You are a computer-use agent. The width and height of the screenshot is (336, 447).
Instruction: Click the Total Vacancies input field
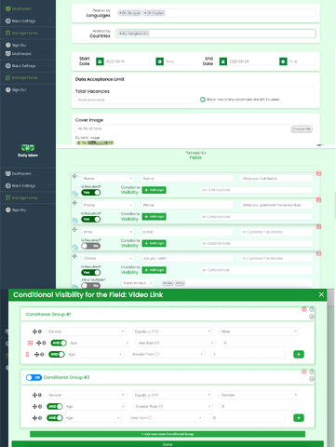[135, 100]
